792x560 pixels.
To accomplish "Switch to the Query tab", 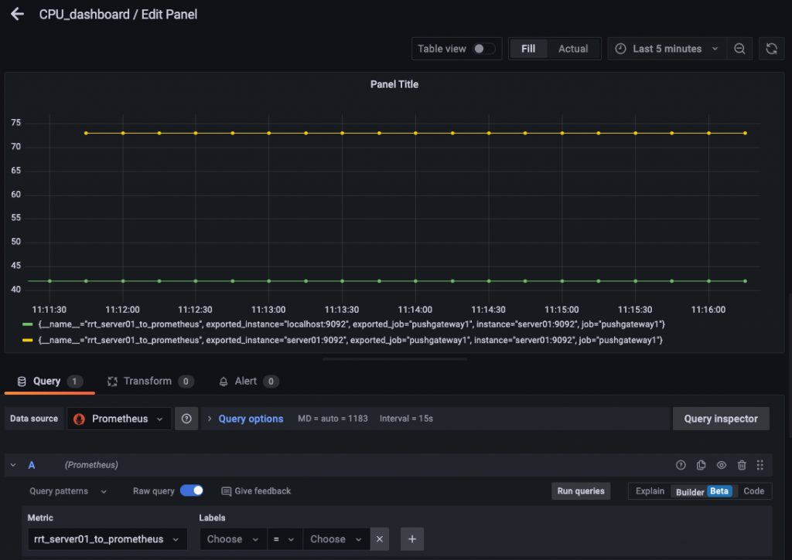I will coord(49,382).
